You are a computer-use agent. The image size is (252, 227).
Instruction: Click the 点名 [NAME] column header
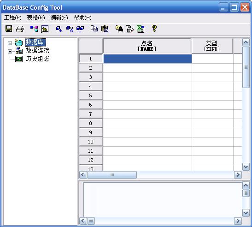coord(147,46)
